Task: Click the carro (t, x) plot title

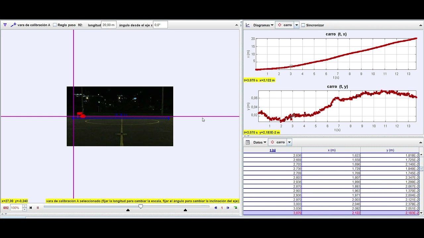Action: coord(336,34)
